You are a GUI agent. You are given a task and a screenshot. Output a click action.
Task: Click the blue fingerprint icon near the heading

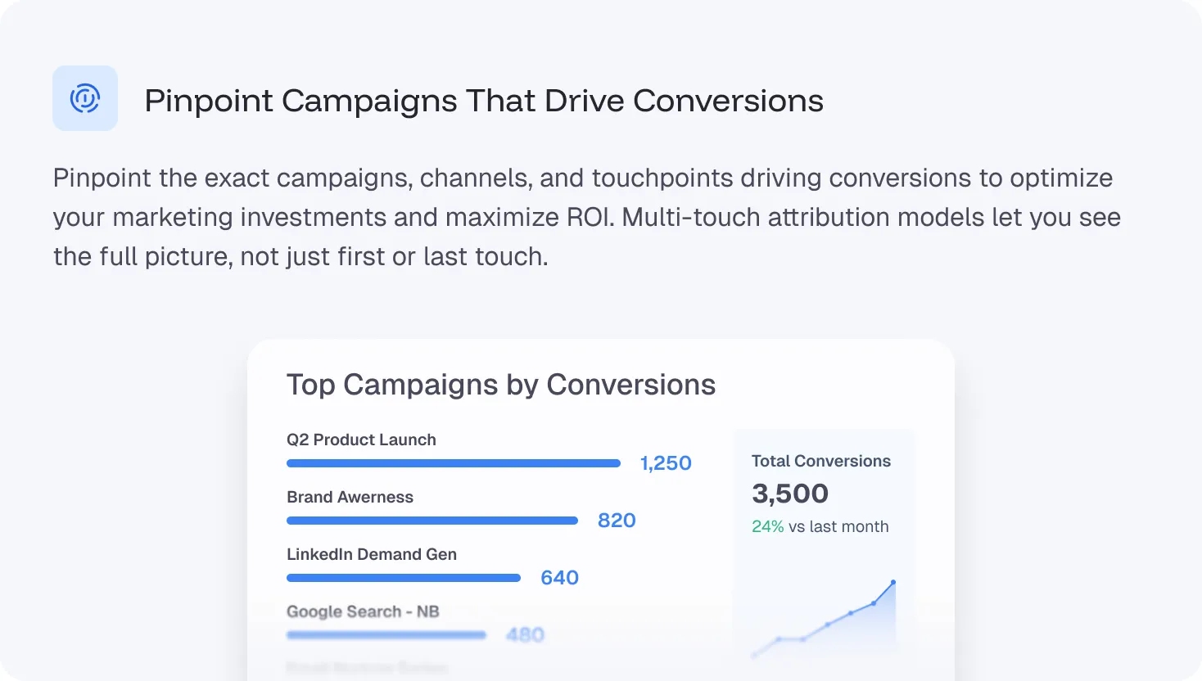85,98
